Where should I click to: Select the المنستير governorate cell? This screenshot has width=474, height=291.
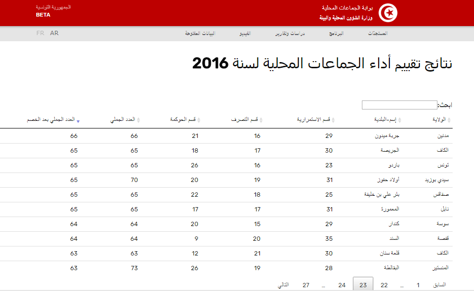pyautogui.click(x=440, y=268)
